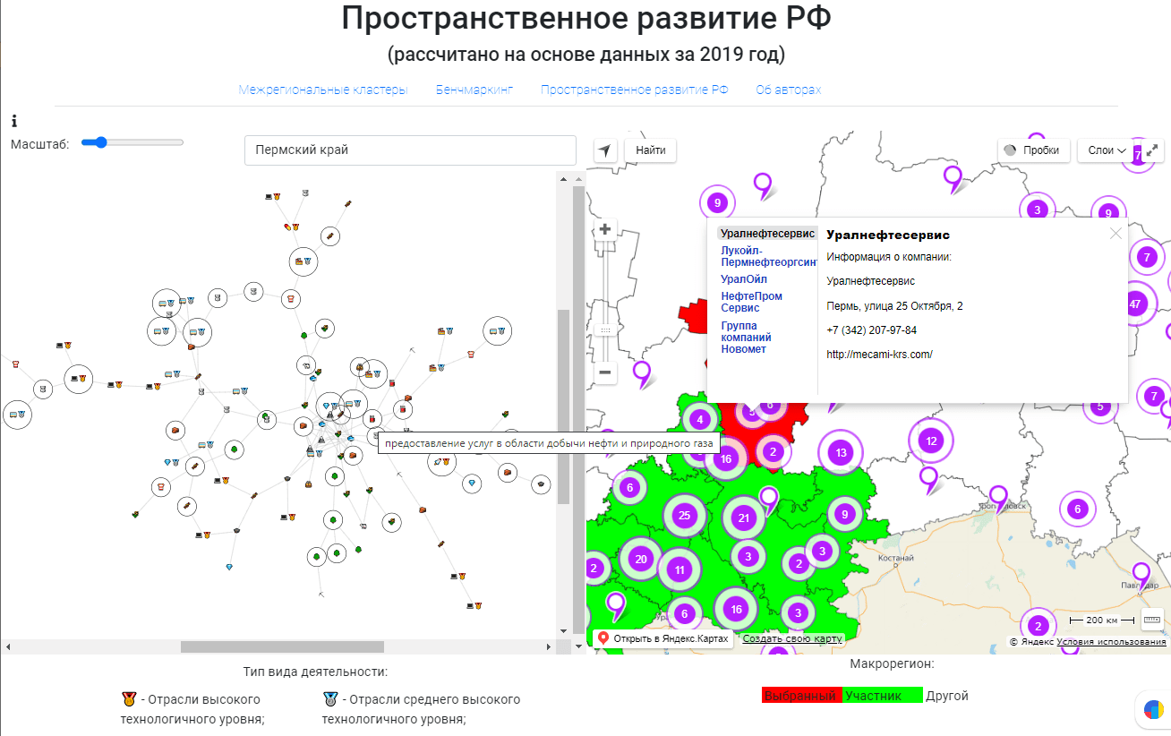Activate the ruler measurement tool
This screenshot has width=1171, height=736.
coord(1152,619)
